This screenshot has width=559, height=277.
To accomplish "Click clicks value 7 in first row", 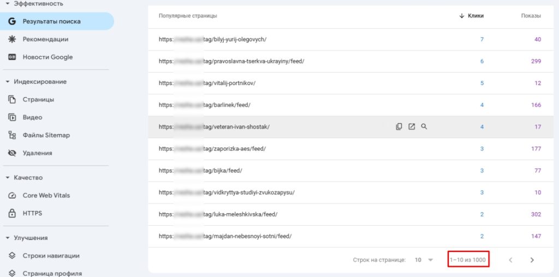I will [482, 39].
